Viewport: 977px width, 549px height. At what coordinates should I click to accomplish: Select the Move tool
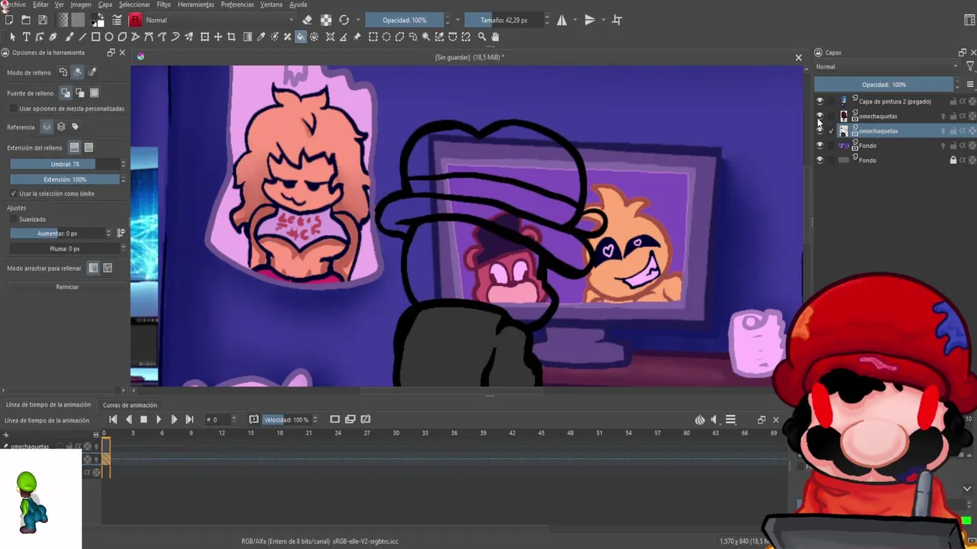[218, 37]
